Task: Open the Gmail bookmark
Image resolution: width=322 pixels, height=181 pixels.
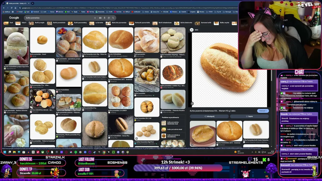Action: pos(20,12)
